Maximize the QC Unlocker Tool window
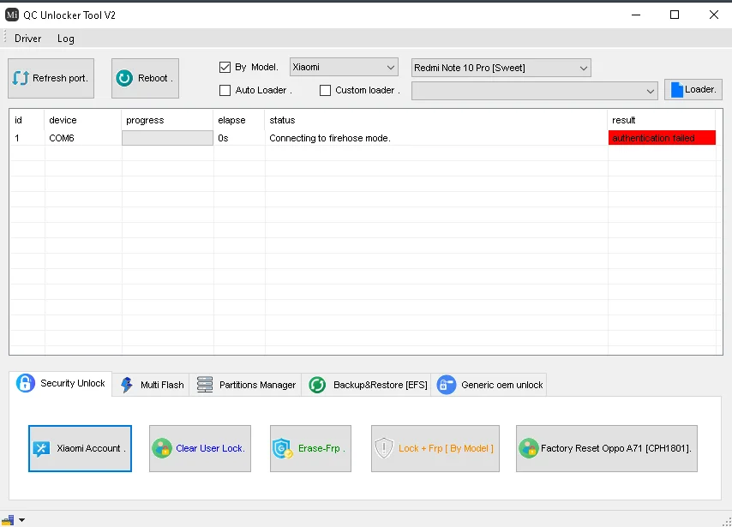The image size is (732, 527). (675, 15)
